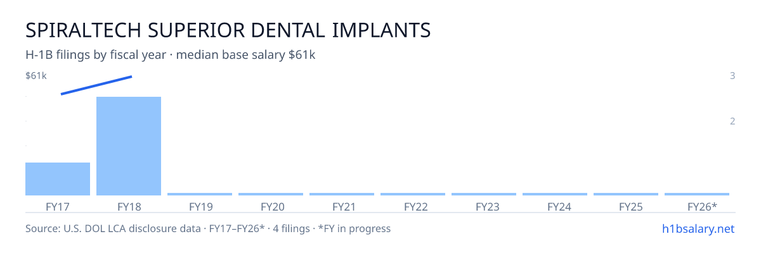Click the right axis value 3
The image size is (761, 253).
point(732,76)
